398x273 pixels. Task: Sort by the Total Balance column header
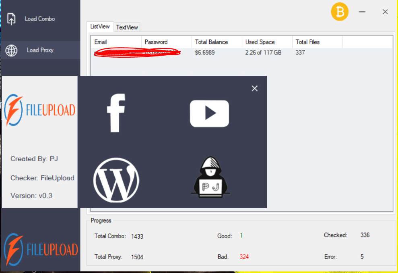217,42
